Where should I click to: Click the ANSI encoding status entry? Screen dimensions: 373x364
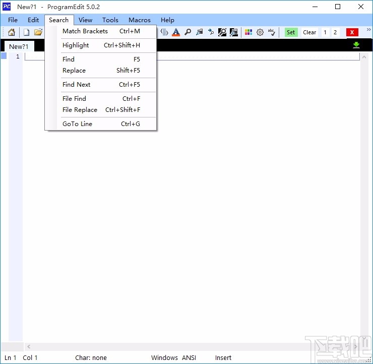pos(189,357)
